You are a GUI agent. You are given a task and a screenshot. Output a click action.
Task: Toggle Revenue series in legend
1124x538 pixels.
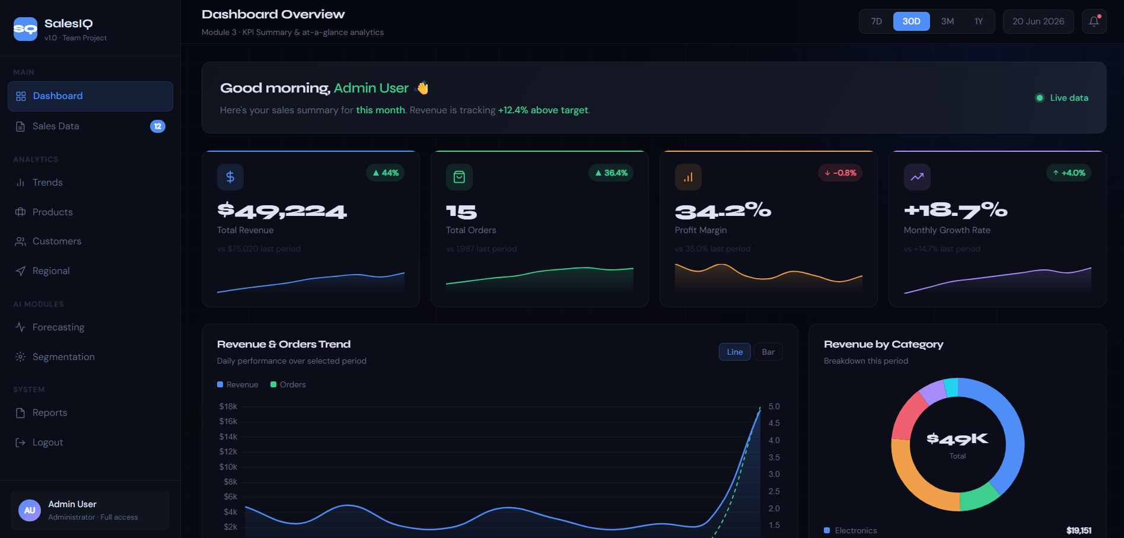pos(238,384)
